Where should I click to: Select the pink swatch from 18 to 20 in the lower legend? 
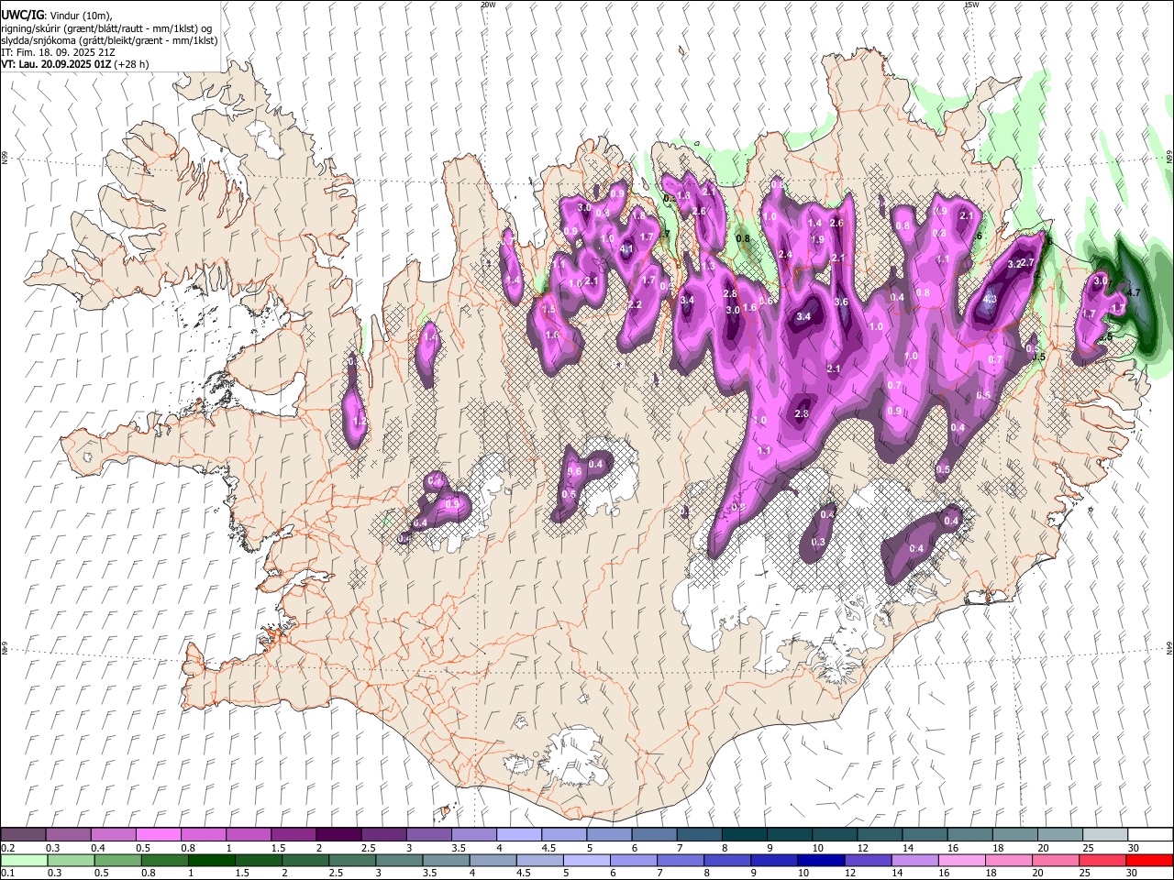point(1007,860)
